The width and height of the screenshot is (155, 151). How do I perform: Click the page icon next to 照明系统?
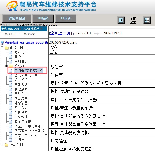(x=11, y=108)
